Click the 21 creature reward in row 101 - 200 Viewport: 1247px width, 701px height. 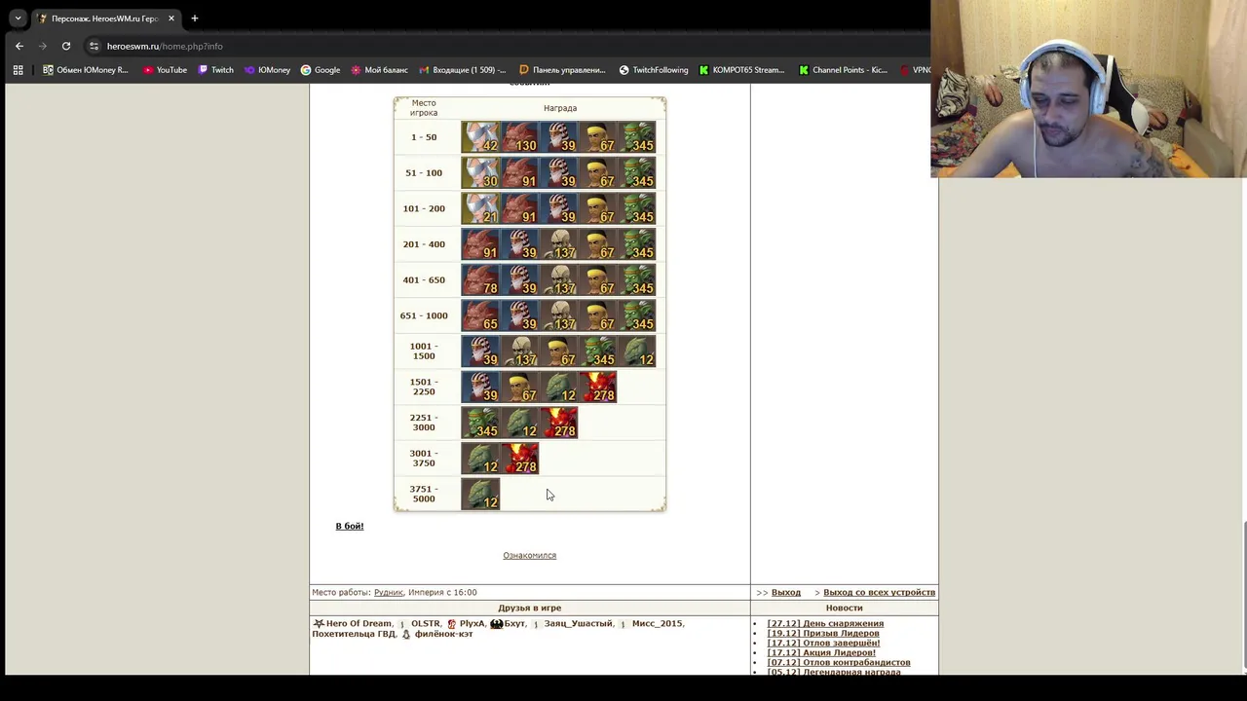tap(480, 208)
